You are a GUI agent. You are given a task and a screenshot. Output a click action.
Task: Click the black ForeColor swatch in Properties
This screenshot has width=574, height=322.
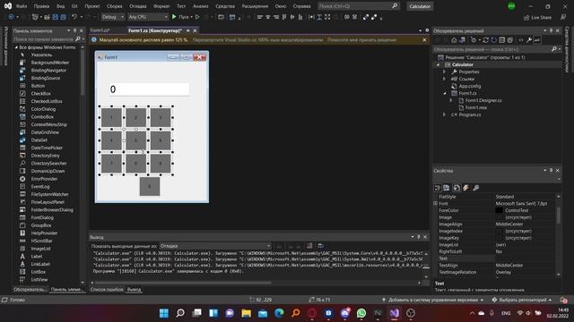(x=499, y=210)
